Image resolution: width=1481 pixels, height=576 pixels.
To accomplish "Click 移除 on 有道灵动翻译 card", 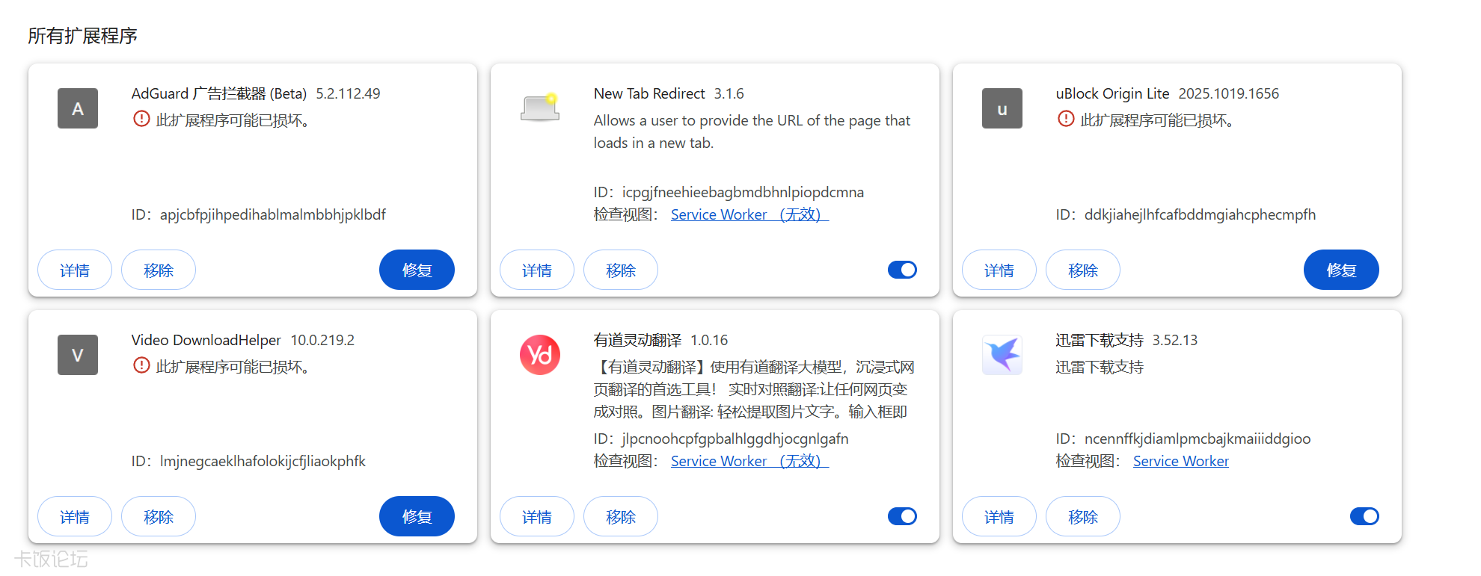I will pos(621,516).
